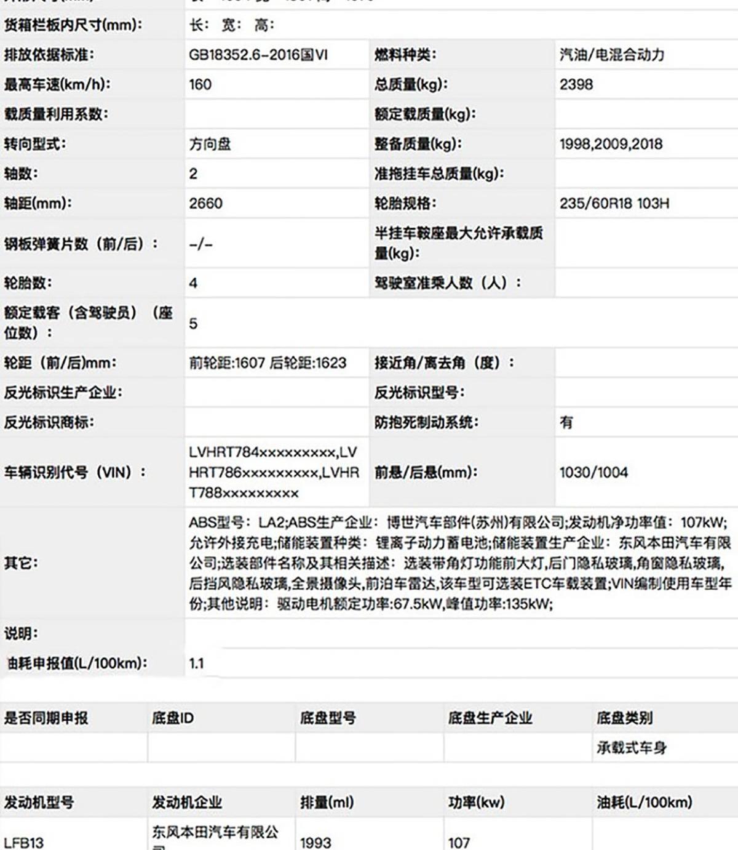Select the fuel consumption declared value 1.1
Viewport: 738px width, 850px height.
pos(196,664)
